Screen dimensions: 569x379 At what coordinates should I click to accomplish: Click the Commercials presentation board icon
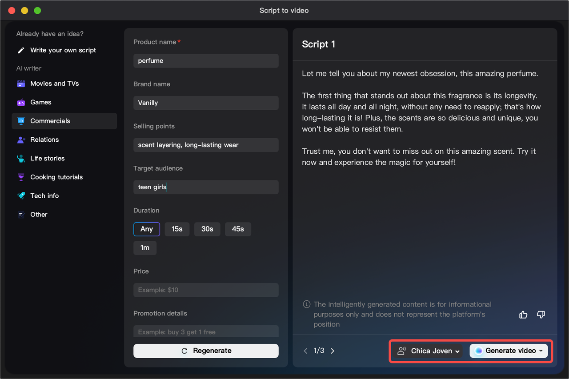(21, 121)
